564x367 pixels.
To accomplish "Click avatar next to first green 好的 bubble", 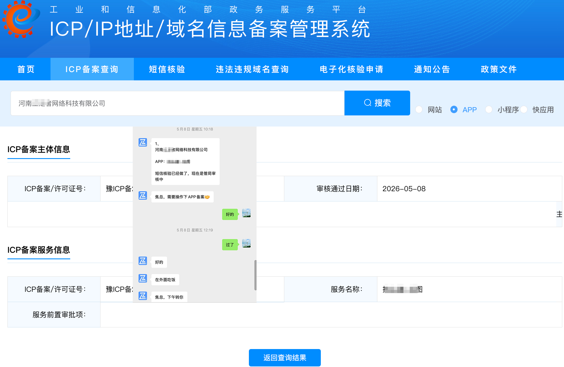I will [x=246, y=213].
